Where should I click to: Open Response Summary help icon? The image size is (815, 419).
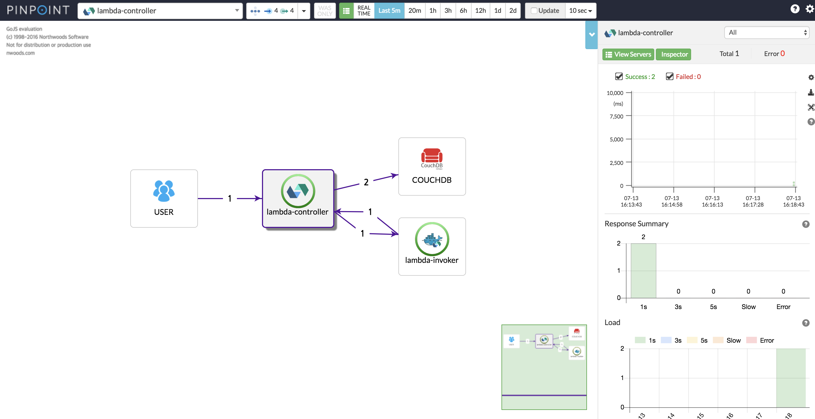pos(805,224)
